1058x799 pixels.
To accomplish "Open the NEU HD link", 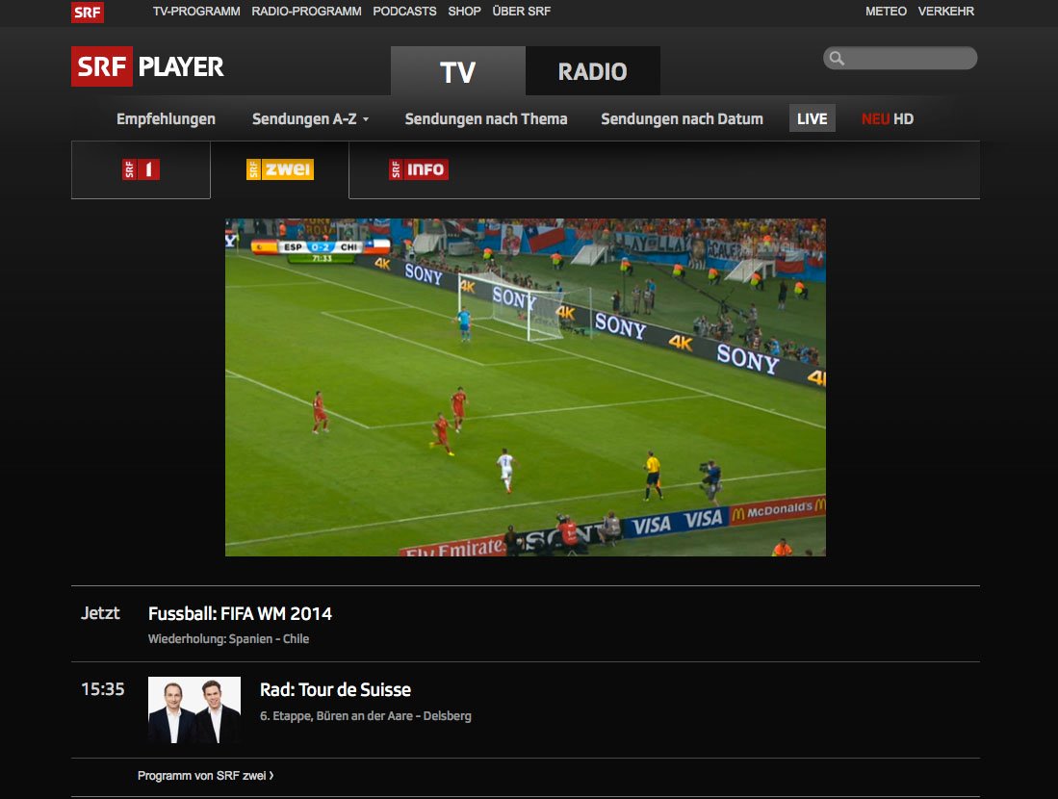I will tap(888, 119).
